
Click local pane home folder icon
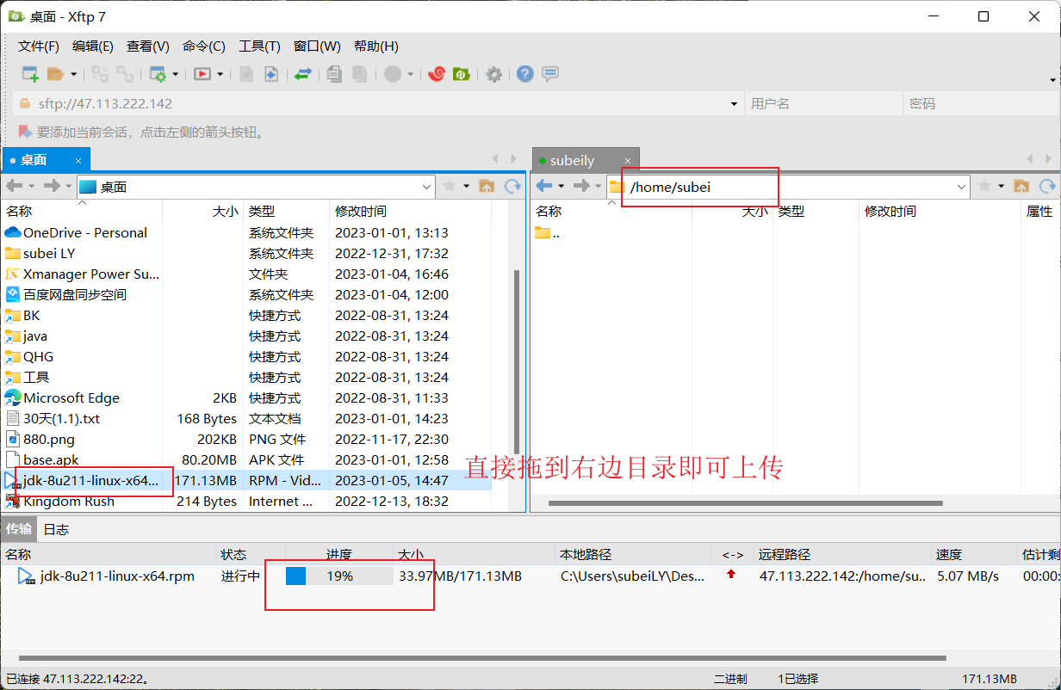coord(487,186)
